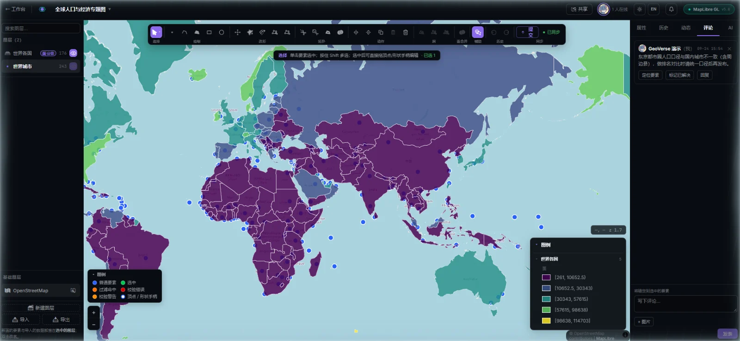
Task: Toggle the view icon beside 工作台
Action: click(x=42, y=9)
